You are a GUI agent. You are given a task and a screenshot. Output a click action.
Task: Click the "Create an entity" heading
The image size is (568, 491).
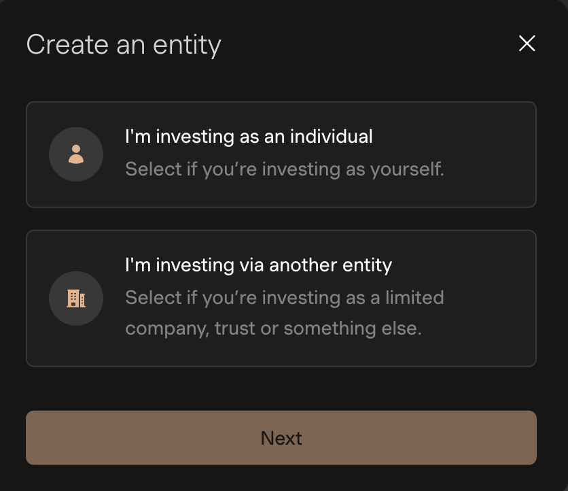tap(124, 45)
